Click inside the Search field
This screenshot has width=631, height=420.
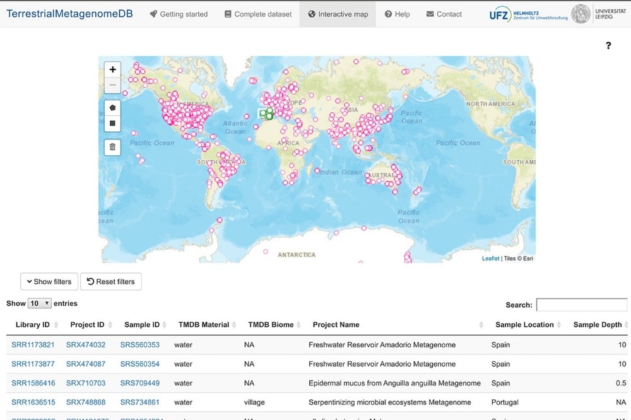coord(582,304)
